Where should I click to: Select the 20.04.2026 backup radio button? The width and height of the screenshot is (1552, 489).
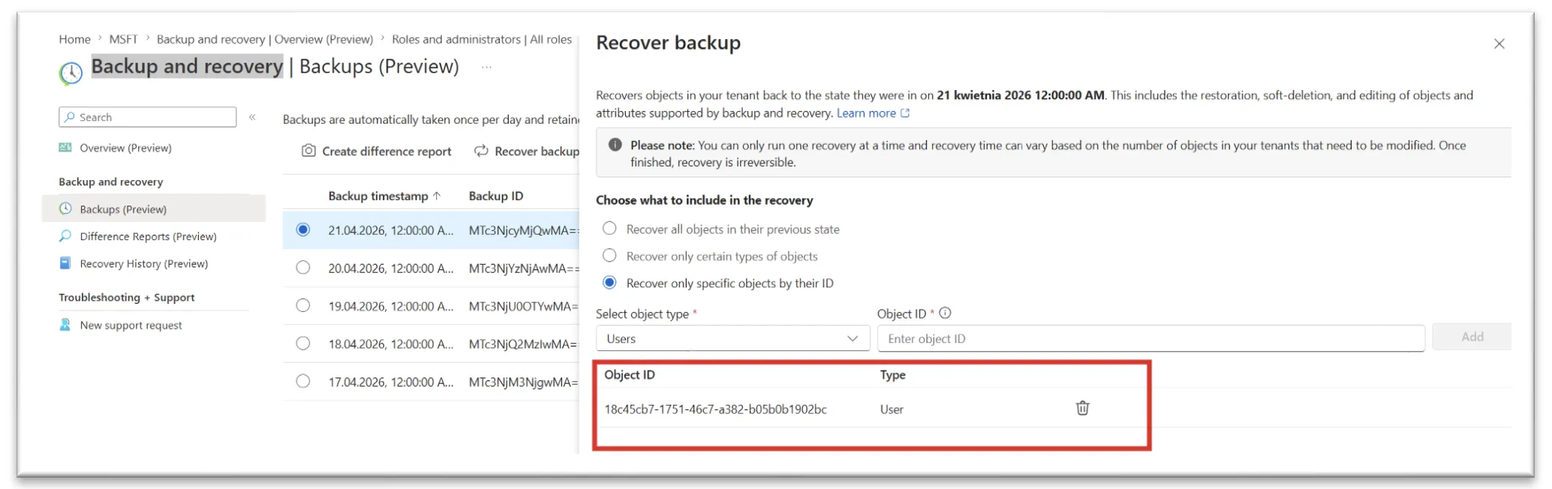click(x=303, y=268)
